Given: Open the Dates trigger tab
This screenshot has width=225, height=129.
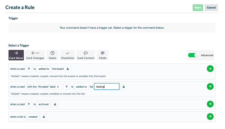Looking at the screenshot, I should [x=52, y=55].
